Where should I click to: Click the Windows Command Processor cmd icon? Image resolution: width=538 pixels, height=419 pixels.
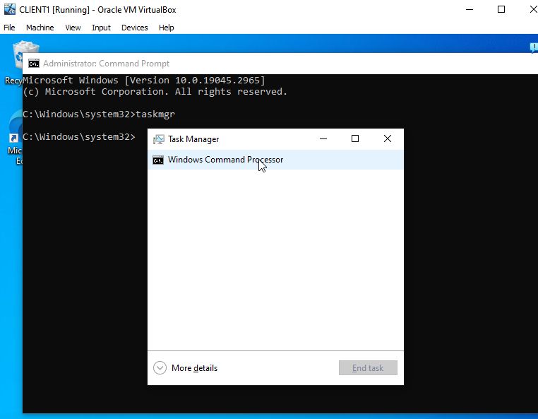pos(158,160)
